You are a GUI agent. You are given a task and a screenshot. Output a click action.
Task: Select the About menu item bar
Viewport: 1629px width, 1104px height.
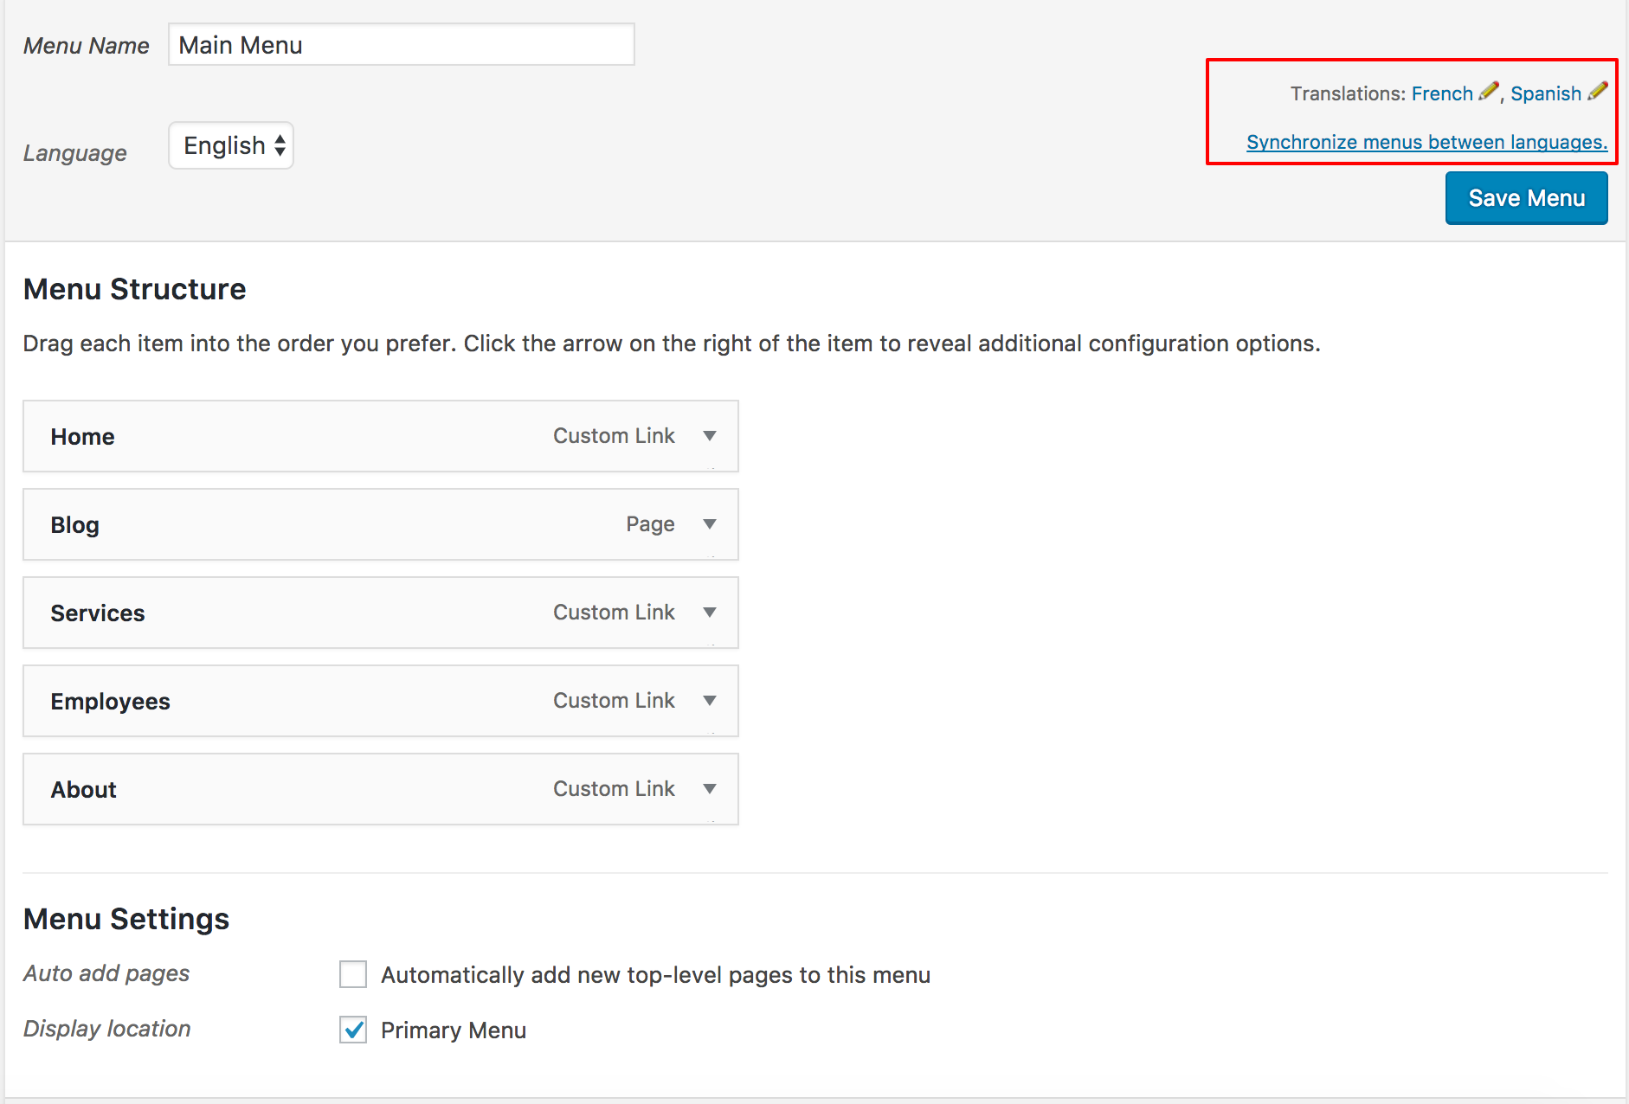coord(381,789)
